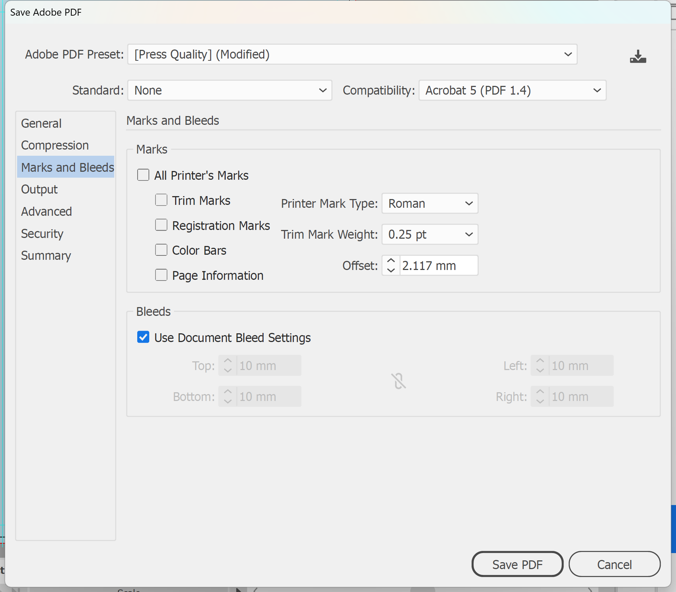Screen dimensions: 676x592
Task: Uncheck Use Document Bleed Settings
Action: click(x=143, y=337)
